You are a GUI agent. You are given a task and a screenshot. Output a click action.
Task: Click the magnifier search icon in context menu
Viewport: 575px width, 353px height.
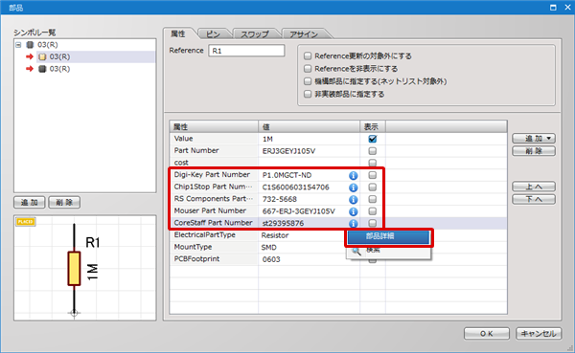[356, 251]
